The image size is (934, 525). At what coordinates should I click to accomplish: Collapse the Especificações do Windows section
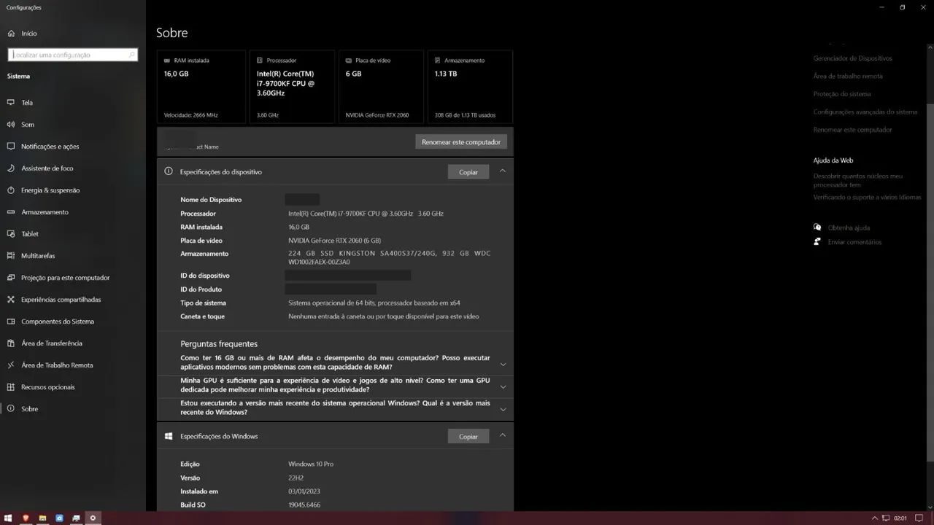(502, 435)
